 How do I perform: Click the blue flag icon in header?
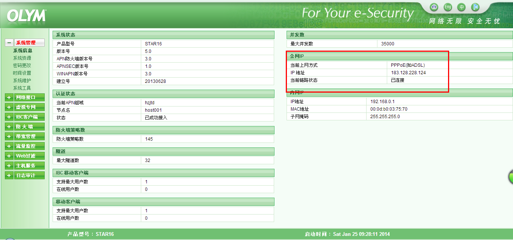point(475,7)
